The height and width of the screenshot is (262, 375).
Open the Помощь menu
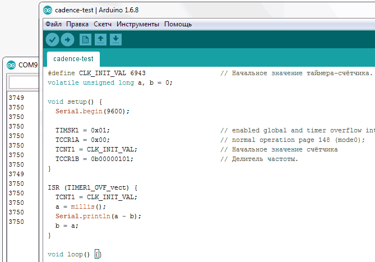click(x=178, y=24)
